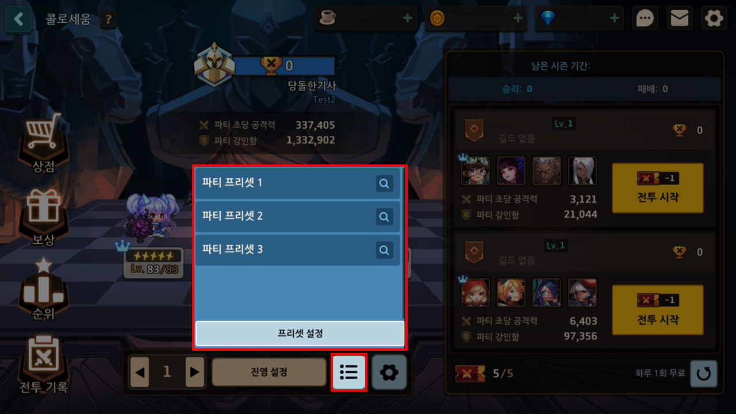Preview 파티 프리셋 1 with magnifier
This screenshot has width=736, height=414.
click(385, 183)
